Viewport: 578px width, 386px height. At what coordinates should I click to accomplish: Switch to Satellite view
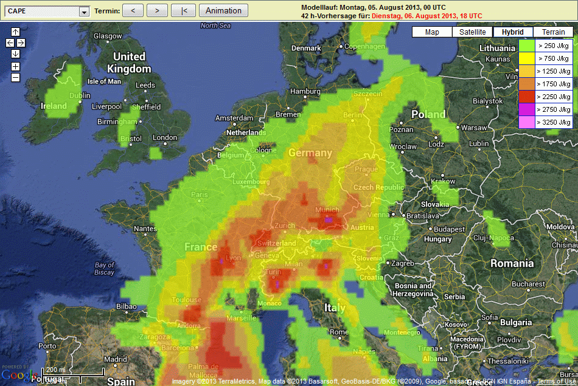coord(473,32)
